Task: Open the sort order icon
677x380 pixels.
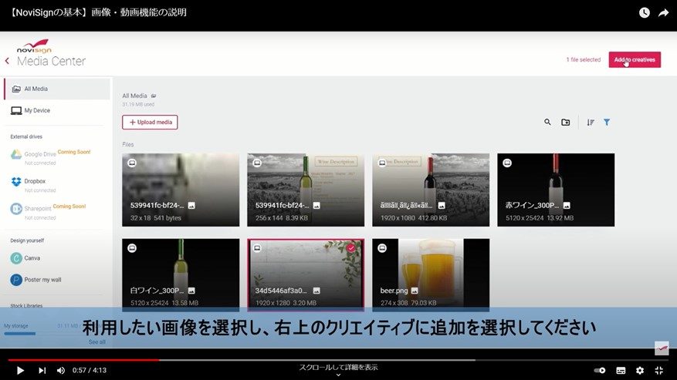Action: pos(591,122)
